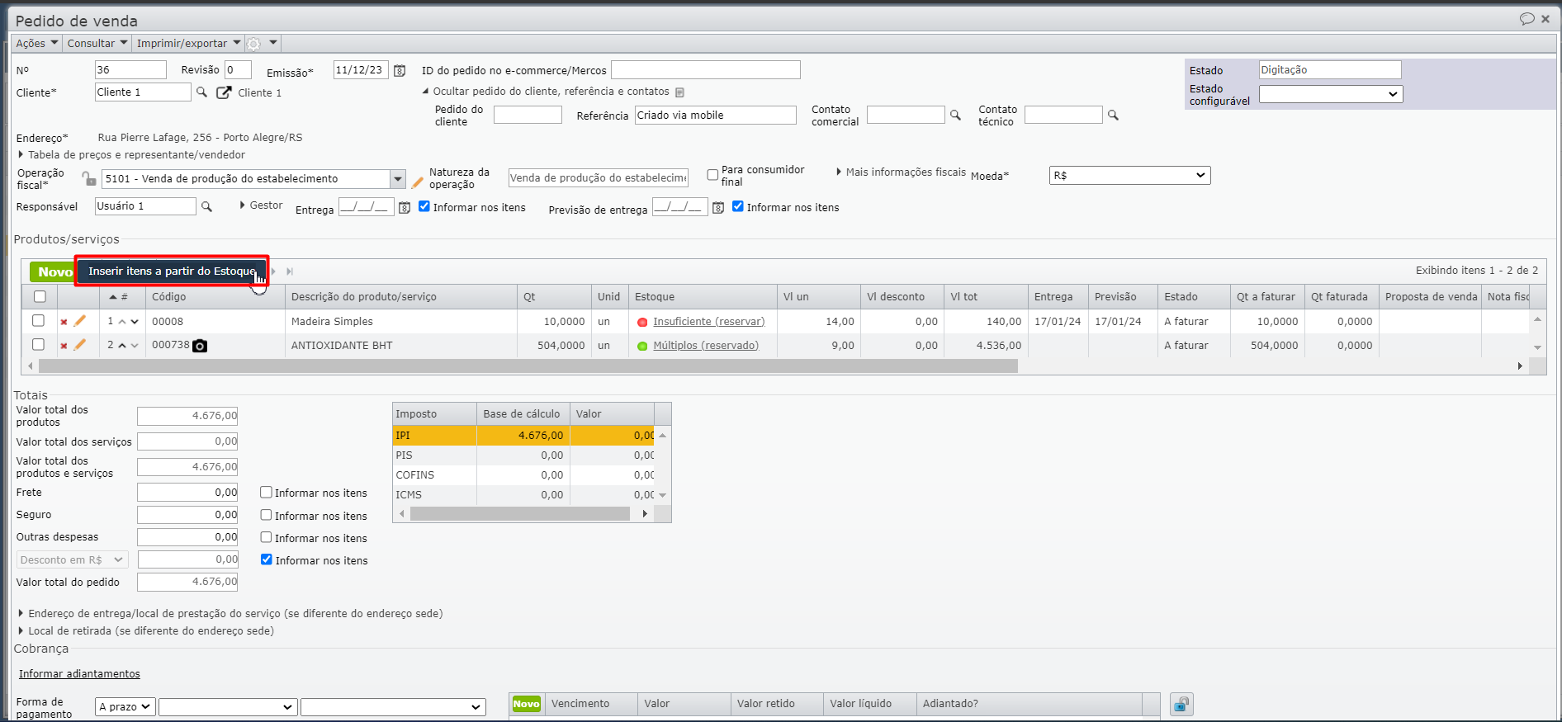Open dropdown arrow next to settings gear

point(273,43)
